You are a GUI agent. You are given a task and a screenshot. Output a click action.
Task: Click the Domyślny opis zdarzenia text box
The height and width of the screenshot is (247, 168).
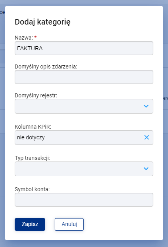[x=84, y=77]
